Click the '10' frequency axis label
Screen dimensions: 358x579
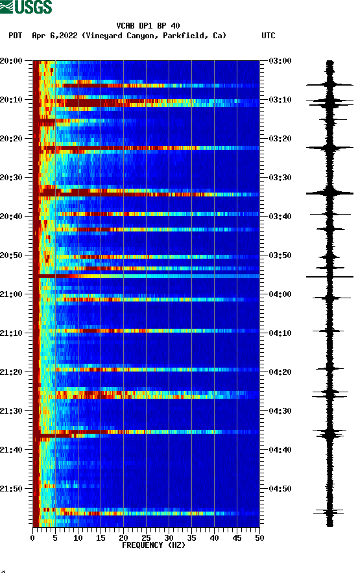pyautogui.click(x=78, y=538)
